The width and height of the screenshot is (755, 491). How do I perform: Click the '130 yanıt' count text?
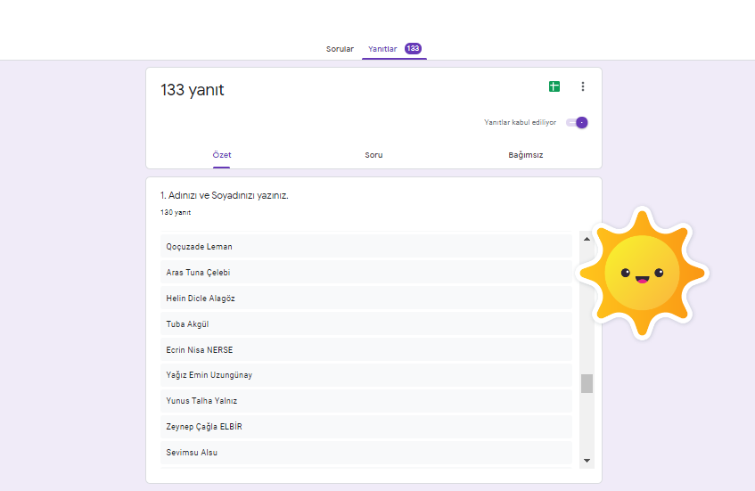[176, 212]
